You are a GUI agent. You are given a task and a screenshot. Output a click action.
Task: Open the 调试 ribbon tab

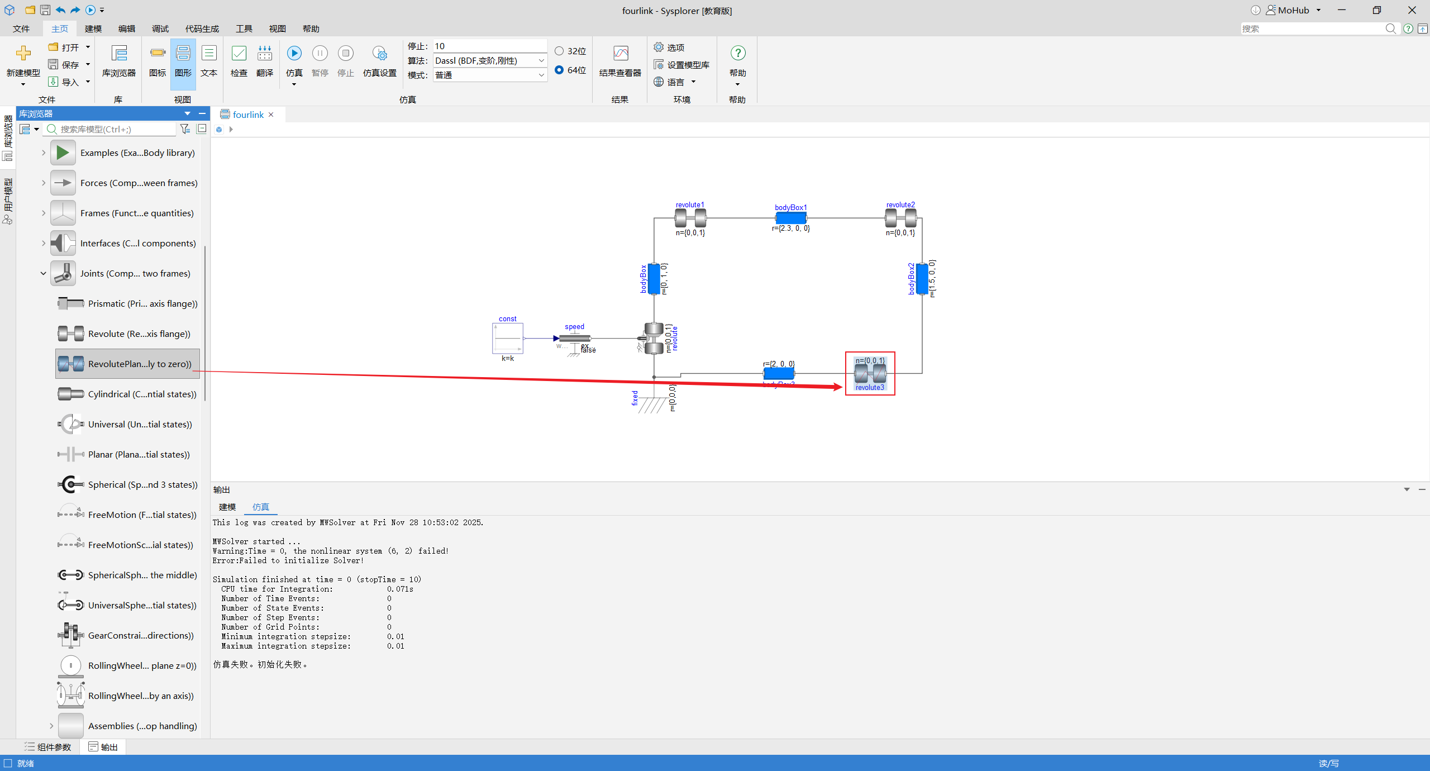click(x=160, y=28)
